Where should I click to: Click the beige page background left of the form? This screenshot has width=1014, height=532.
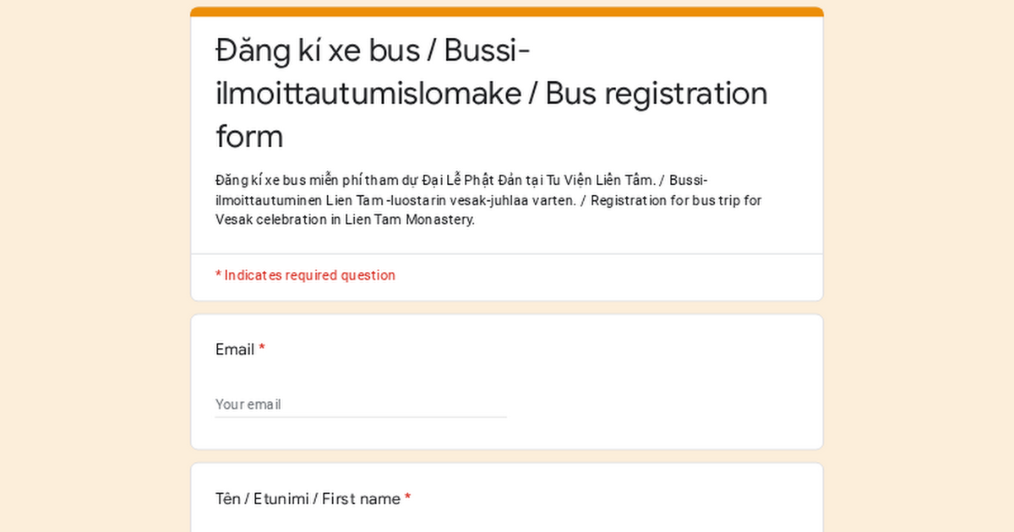tap(95, 266)
